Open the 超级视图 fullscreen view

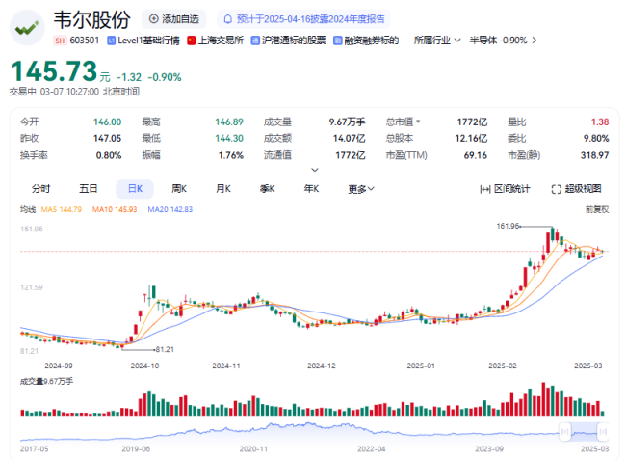click(x=576, y=189)
